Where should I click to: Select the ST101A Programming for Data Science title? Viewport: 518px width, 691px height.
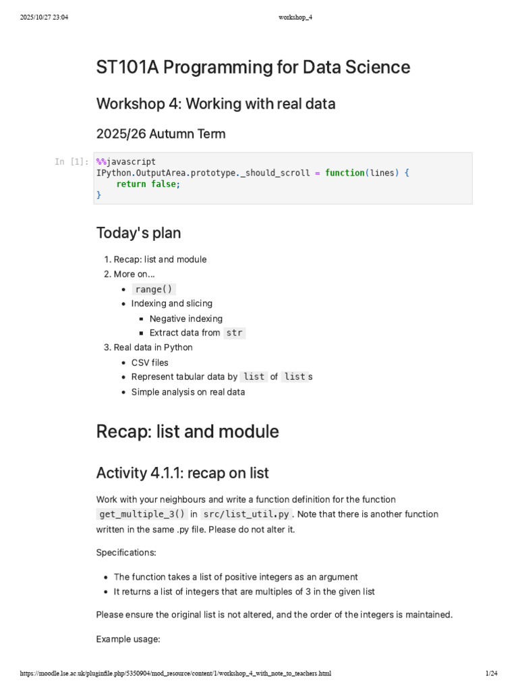pyautogui.click(x=253, y=67)
